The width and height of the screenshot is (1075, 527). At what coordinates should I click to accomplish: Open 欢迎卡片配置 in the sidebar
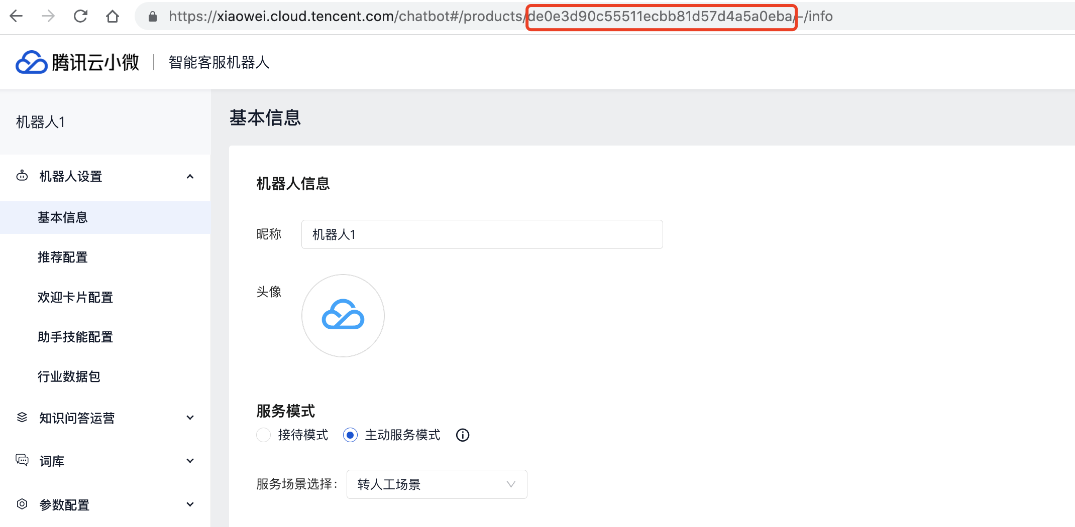click(75, 297)
